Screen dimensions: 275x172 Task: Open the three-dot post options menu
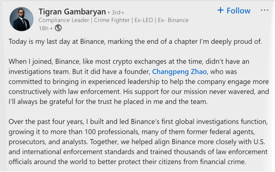[x=265, y=10]
